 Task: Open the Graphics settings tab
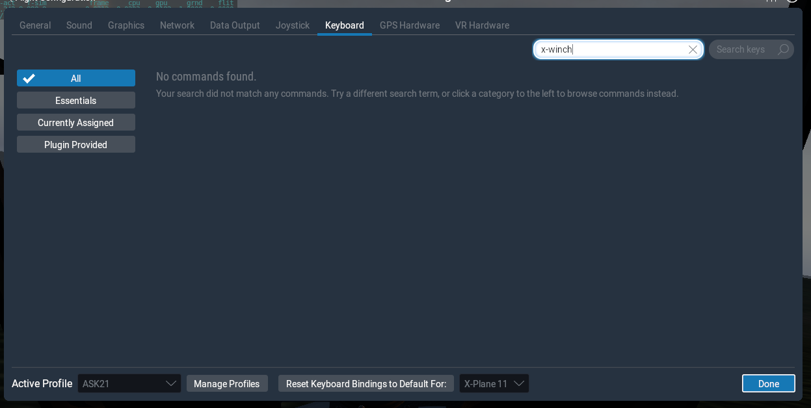[126, 25]
